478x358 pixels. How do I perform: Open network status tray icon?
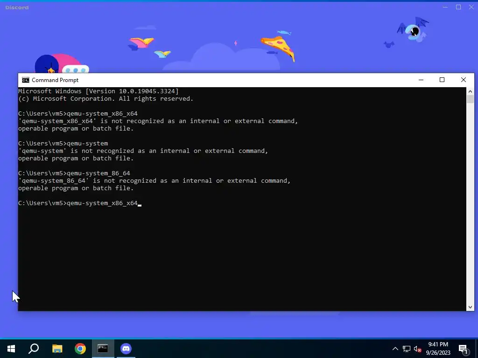point(407,349)
